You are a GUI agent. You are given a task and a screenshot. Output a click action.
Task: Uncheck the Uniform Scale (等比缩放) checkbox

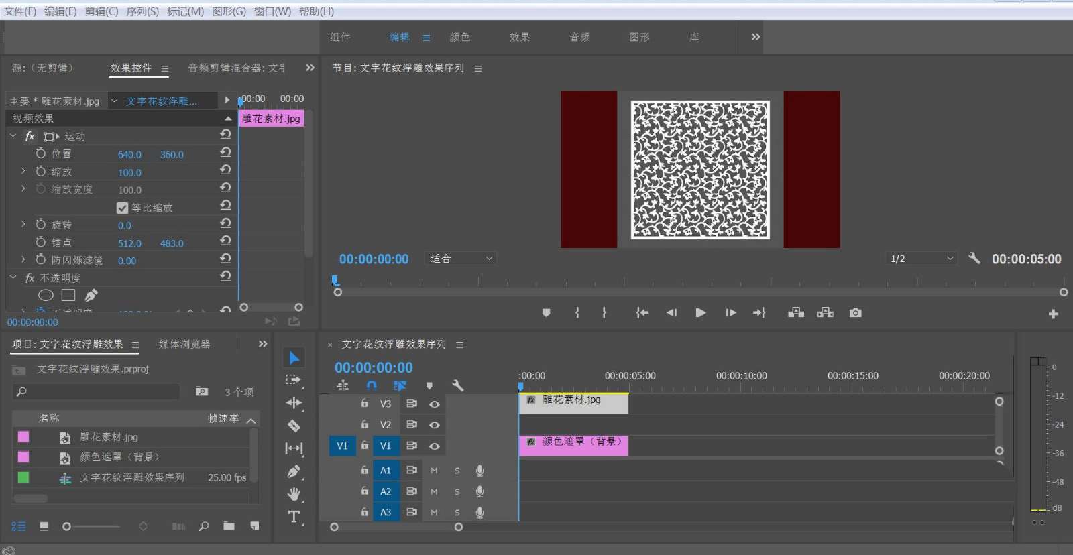122,208
